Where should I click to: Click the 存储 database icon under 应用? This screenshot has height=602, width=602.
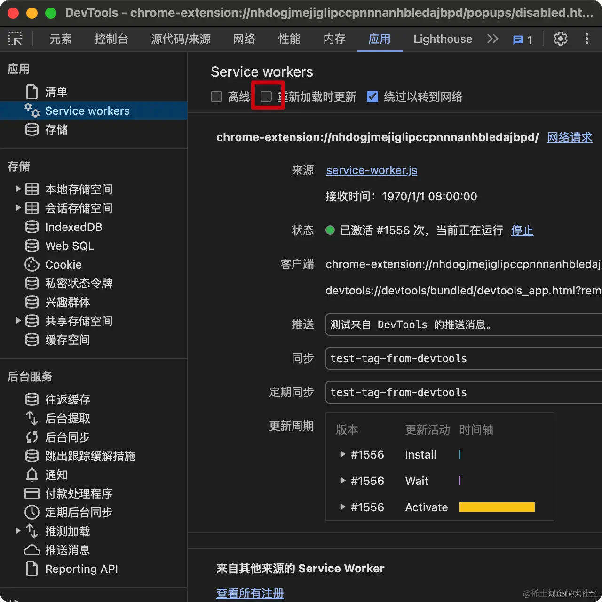tap(32, 129)
